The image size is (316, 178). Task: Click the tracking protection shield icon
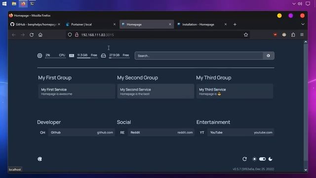coord(70,35)
